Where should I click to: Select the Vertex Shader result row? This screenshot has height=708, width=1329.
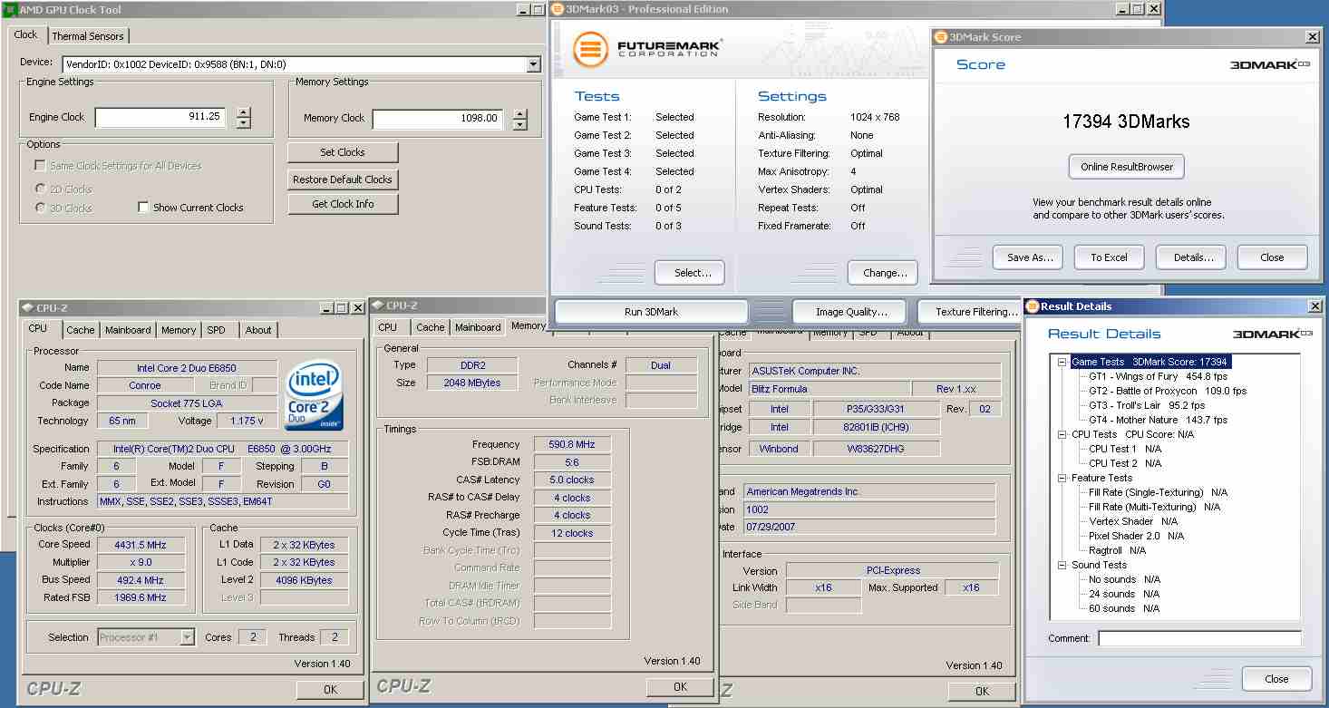click(x=1133, y=521)
